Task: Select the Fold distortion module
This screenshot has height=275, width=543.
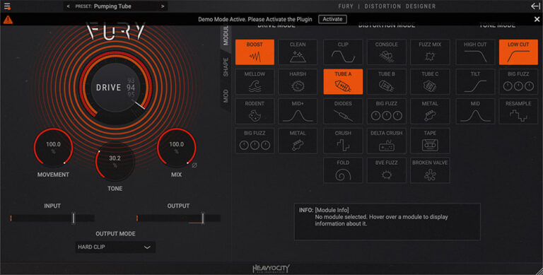Action: [343, 170]
